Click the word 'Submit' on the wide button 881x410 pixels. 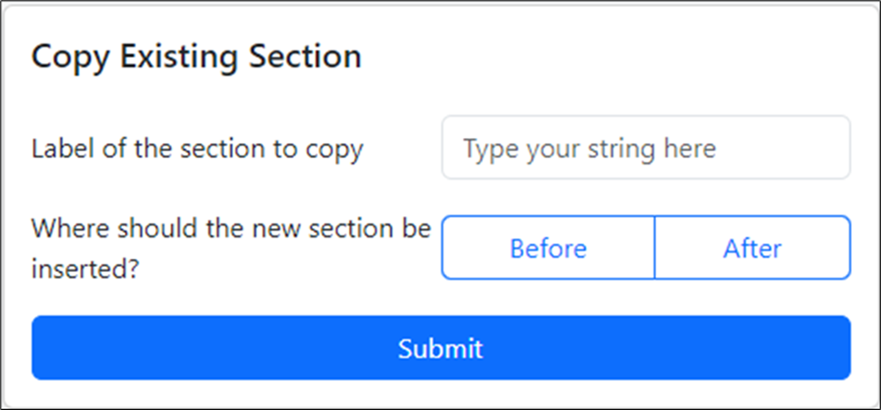[x=441, y=348]
